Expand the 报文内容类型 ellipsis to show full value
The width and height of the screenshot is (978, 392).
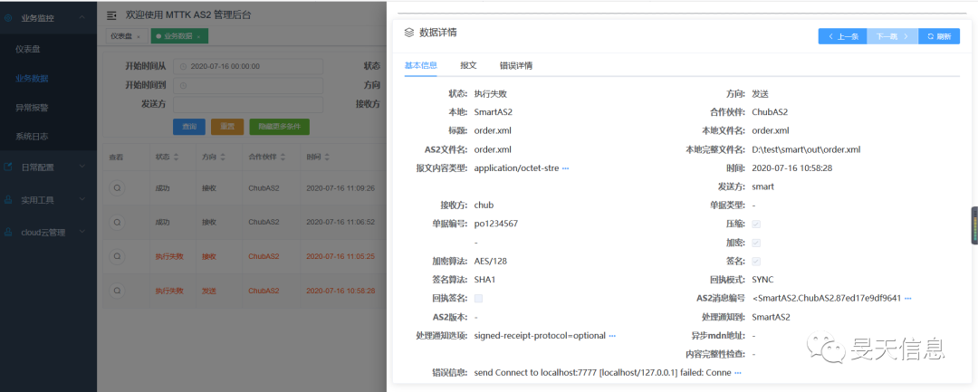[x=566, y=168]
